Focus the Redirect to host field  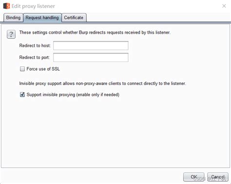pyautogui.click(x=91, y=46)
